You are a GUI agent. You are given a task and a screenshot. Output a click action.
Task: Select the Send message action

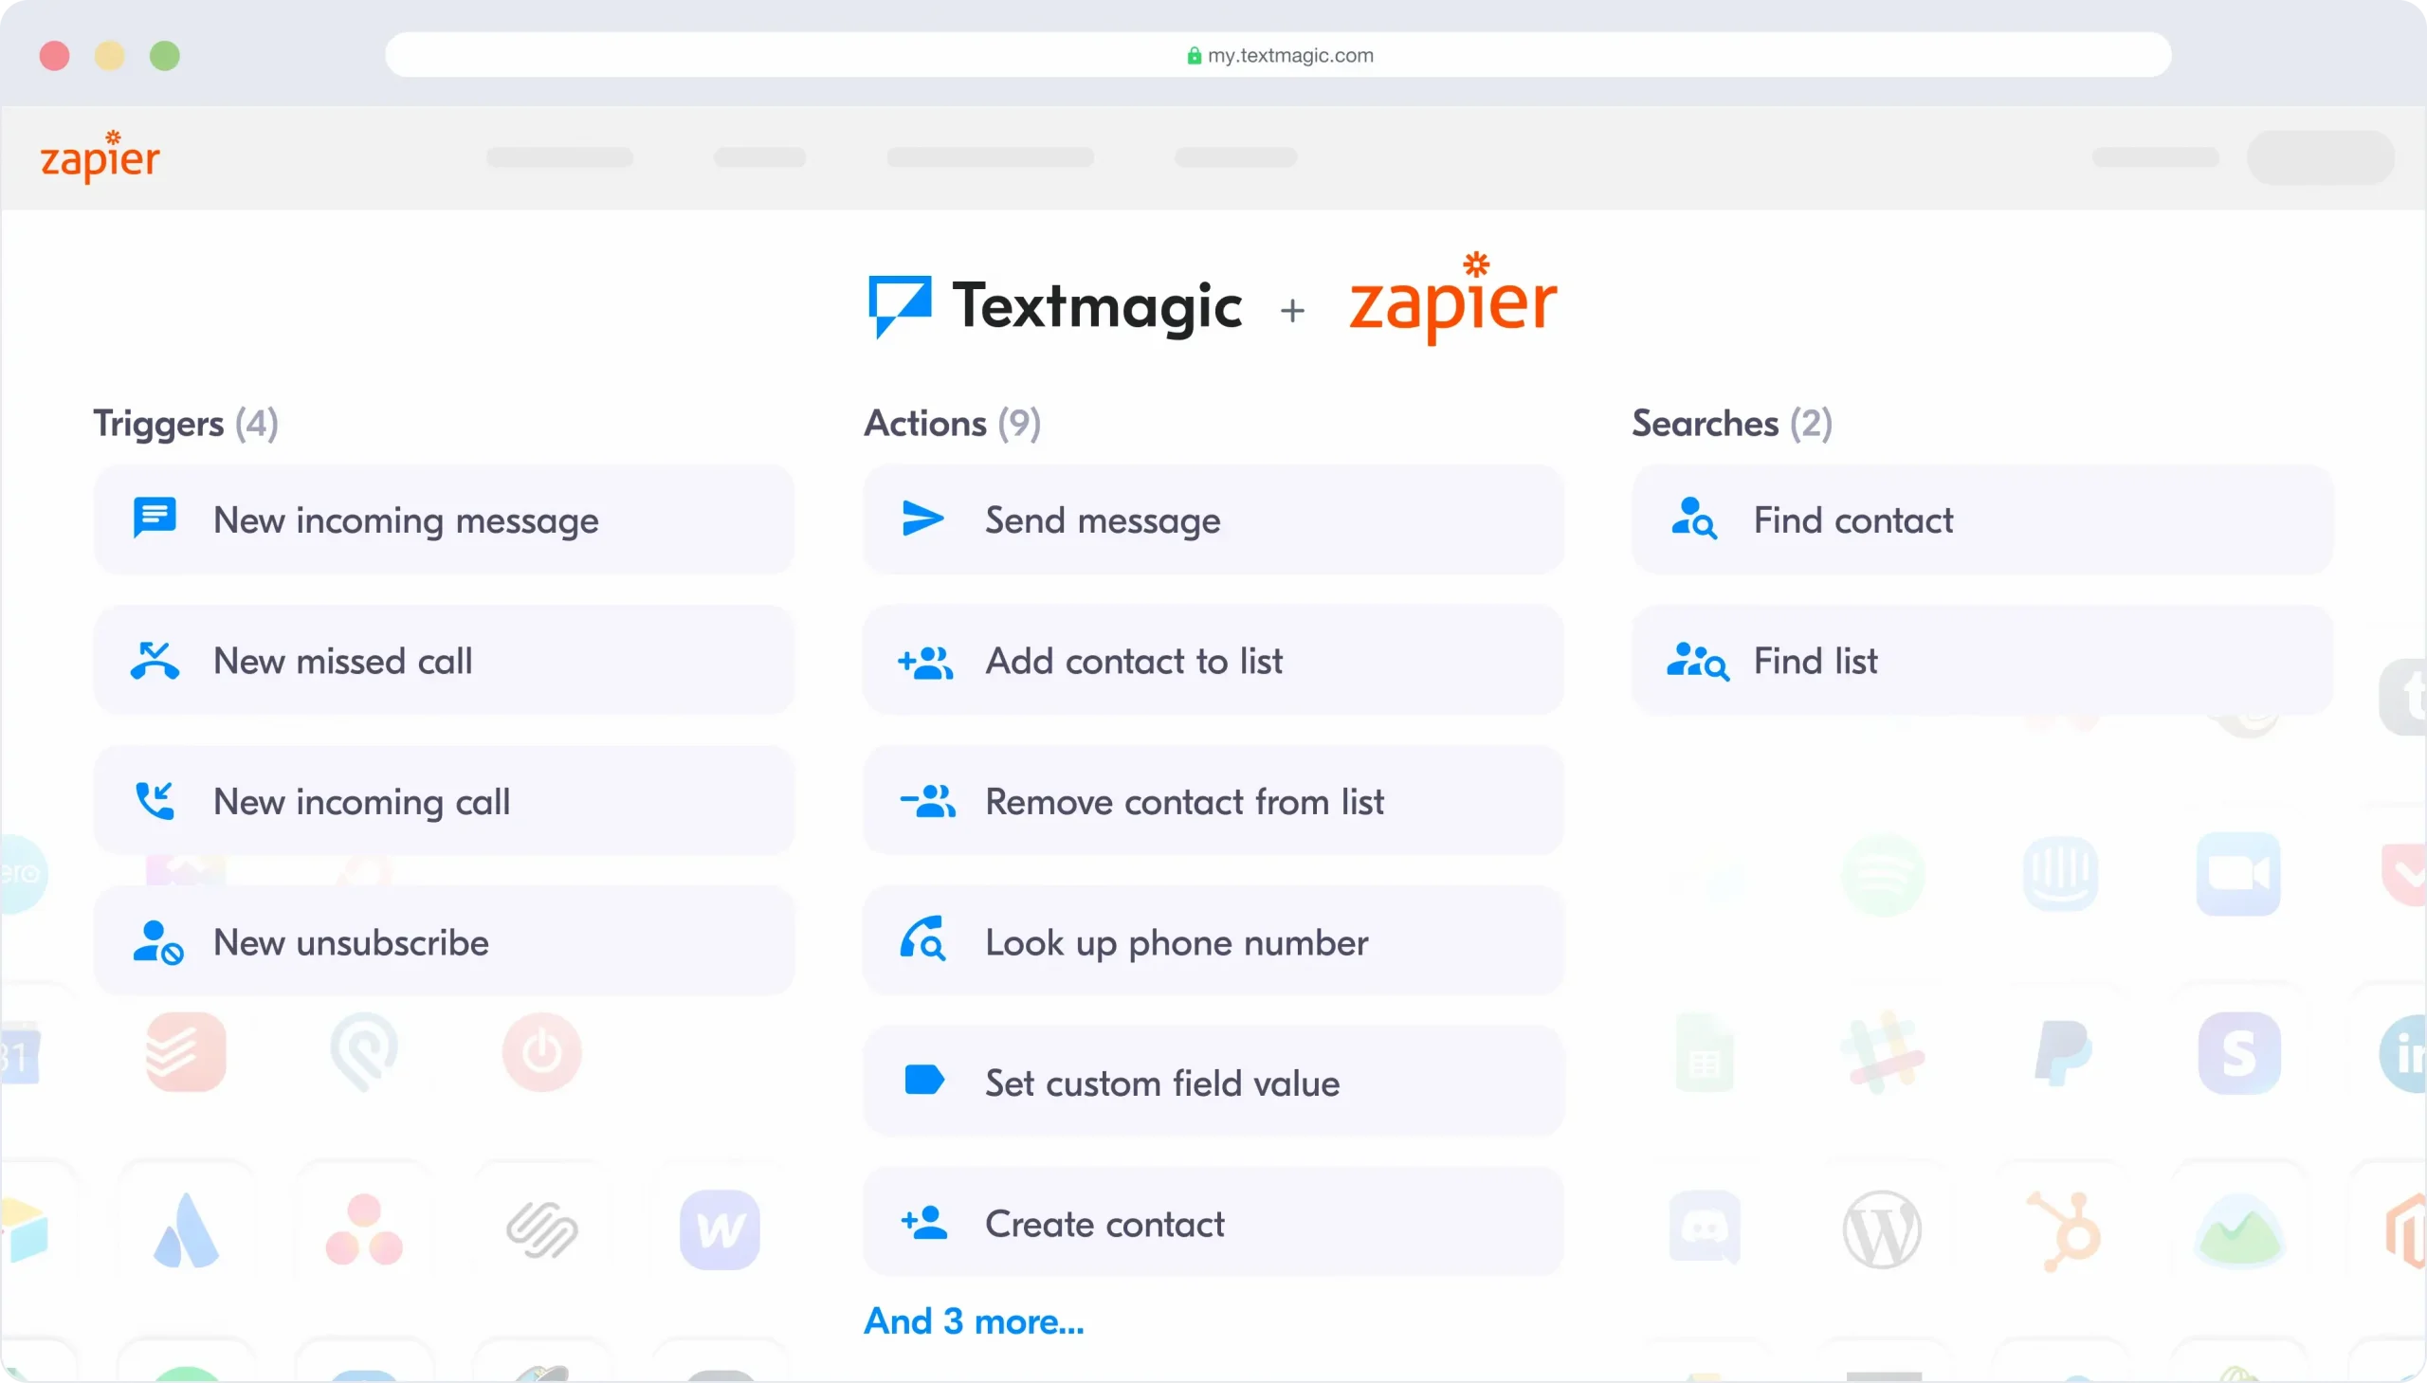(1213, 519)
